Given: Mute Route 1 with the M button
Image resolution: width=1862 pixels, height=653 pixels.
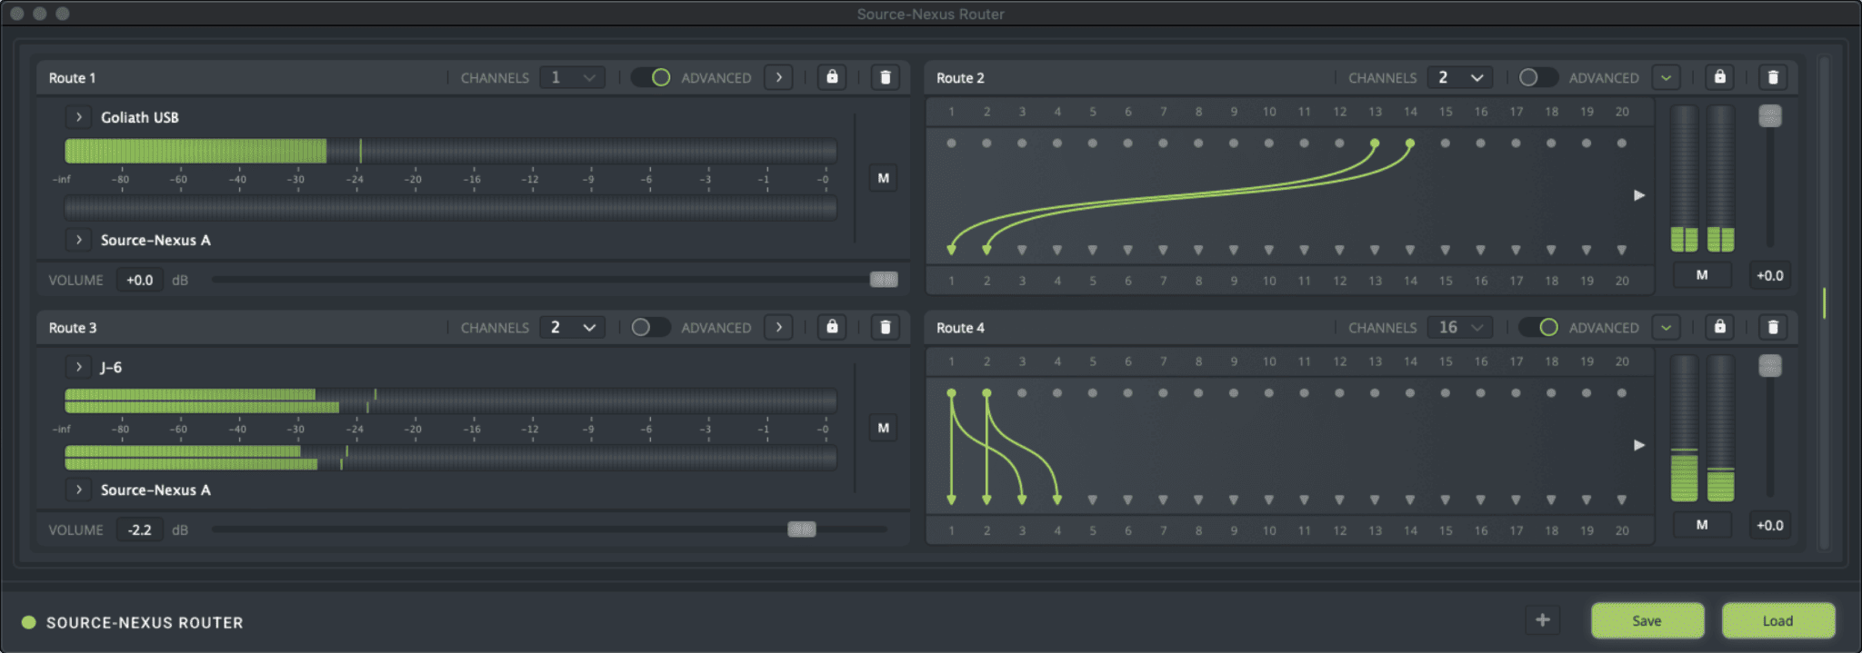Looking at the screenshot, I should (x=883, y=178).
